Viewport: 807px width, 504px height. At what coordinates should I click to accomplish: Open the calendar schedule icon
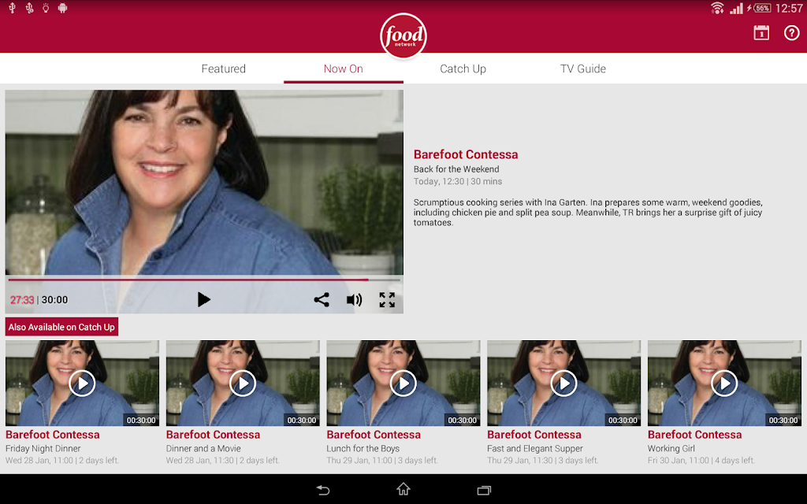click(761, 33)
